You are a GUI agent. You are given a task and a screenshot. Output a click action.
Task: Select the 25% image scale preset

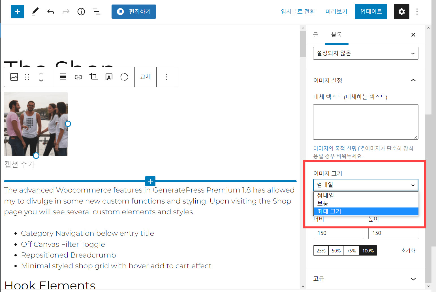[x=320, y=250]
